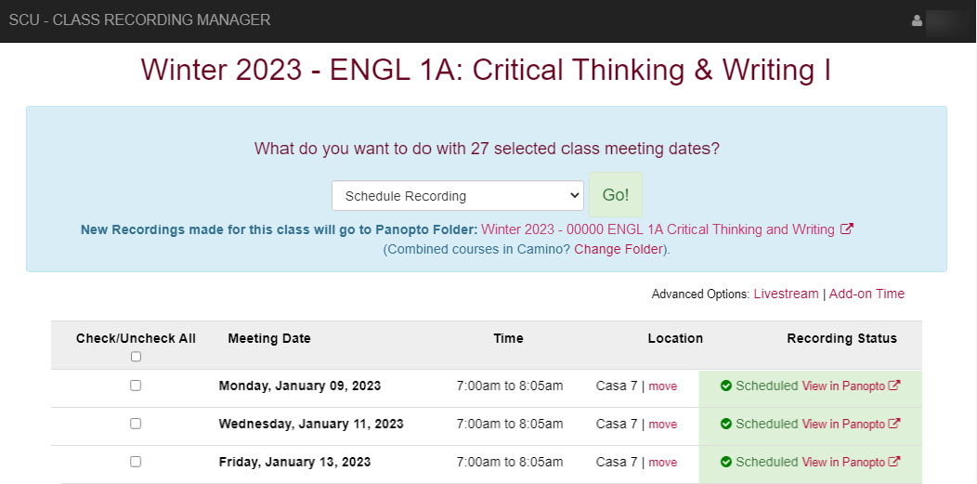Click external link icon in January 13 row
Screen dimensions: 977x484
[894, 462]
